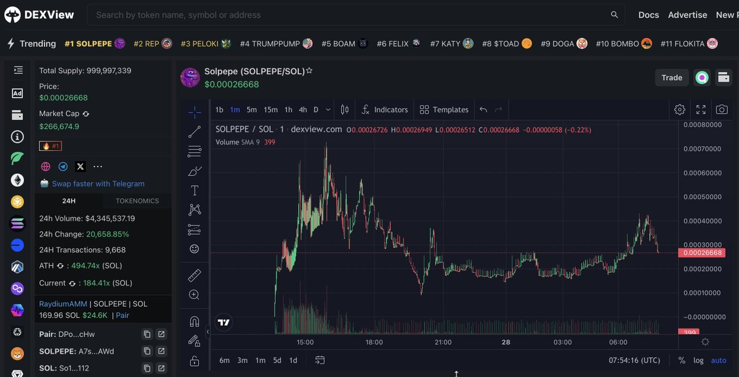Screen dimensions: 739x377
Task: Open more social links ellipsis
Action: 98,167
